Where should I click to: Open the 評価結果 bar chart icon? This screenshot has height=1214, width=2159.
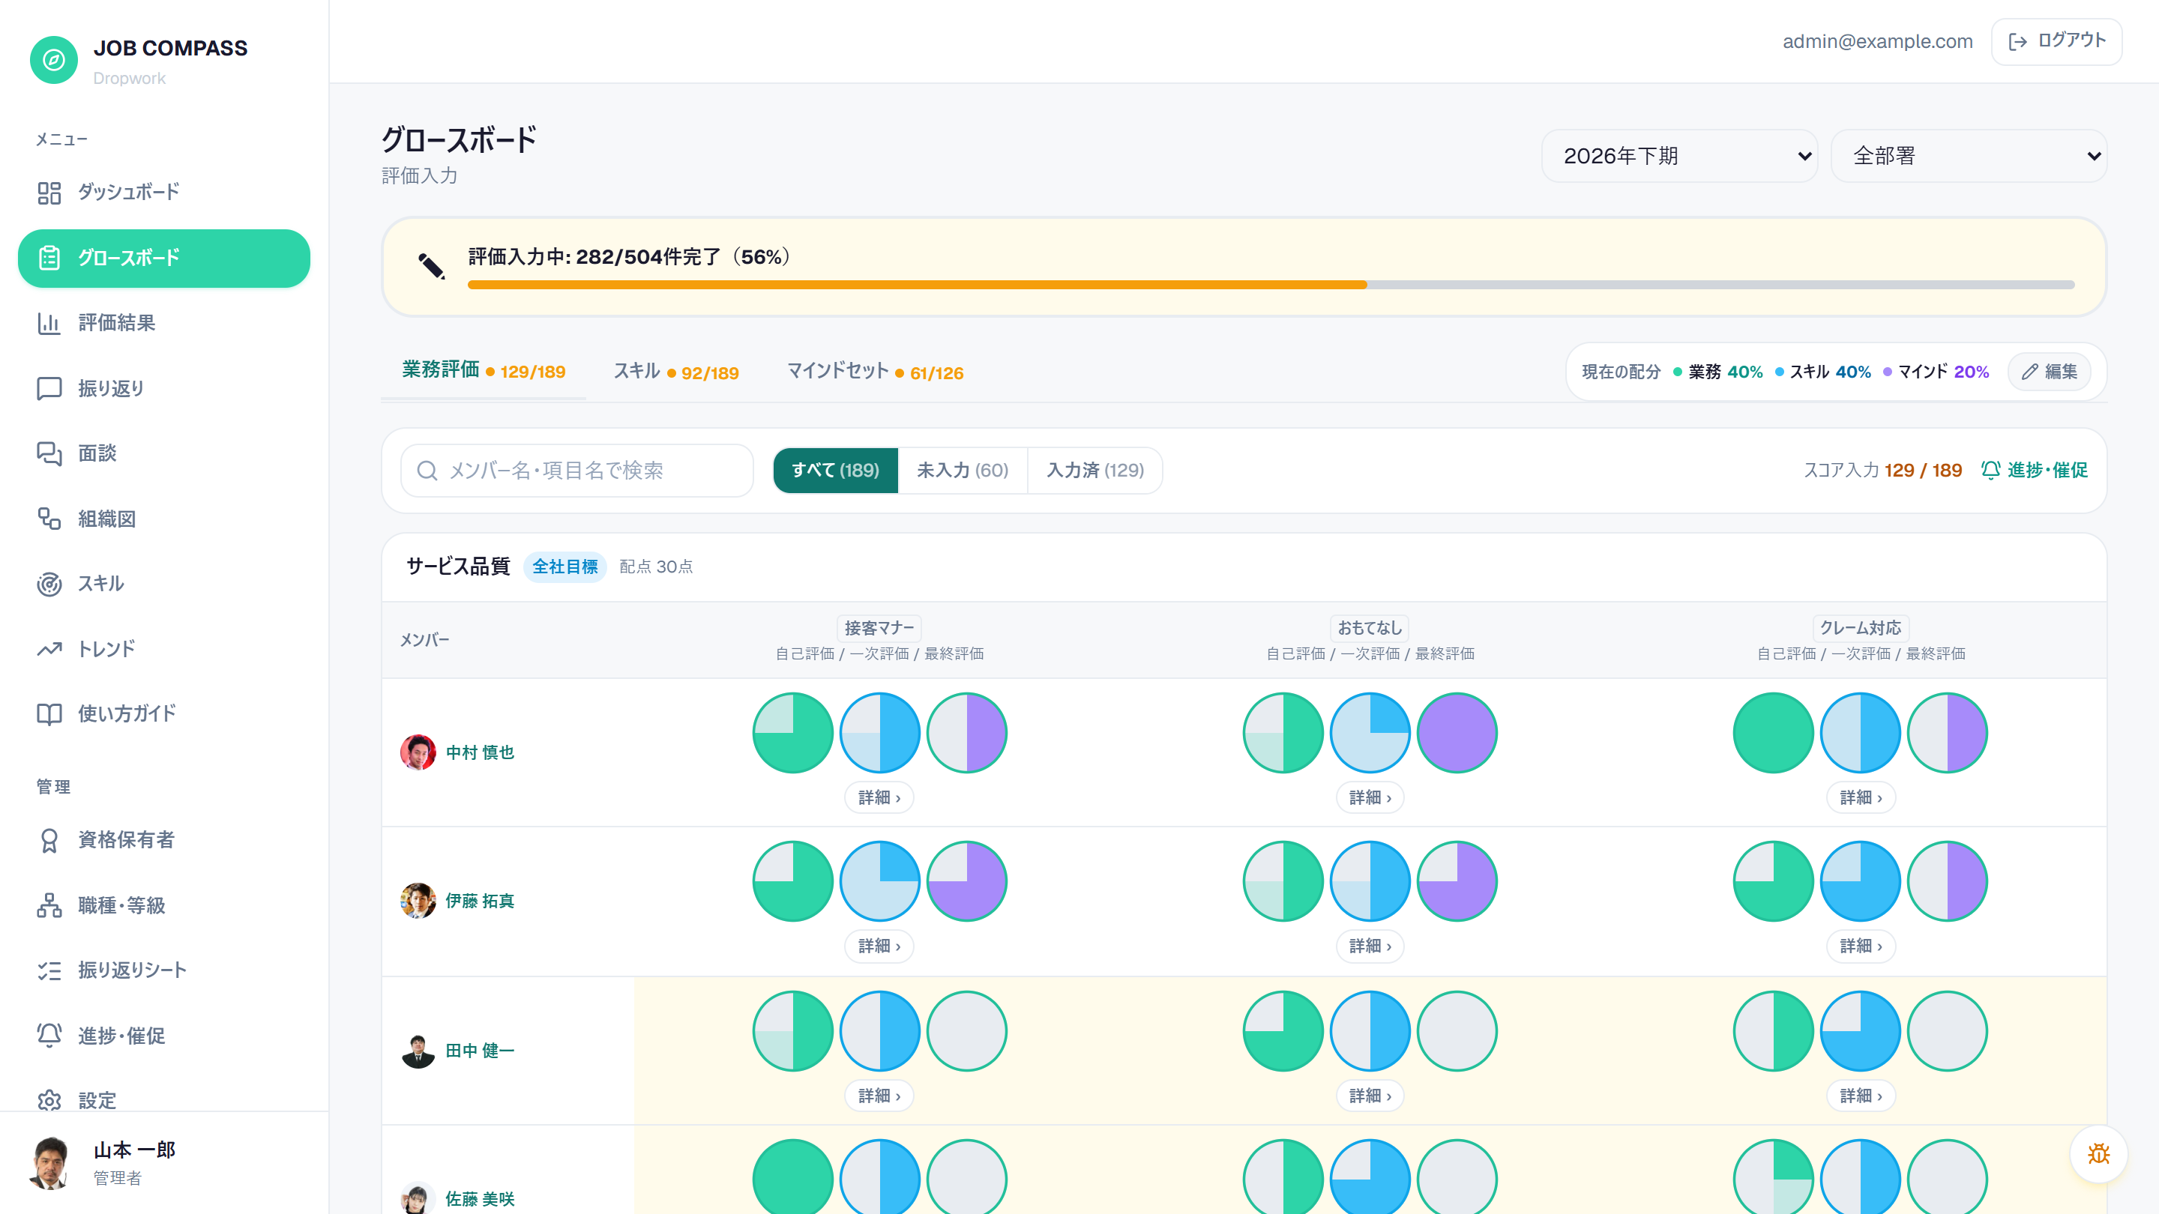pos(49,324)
